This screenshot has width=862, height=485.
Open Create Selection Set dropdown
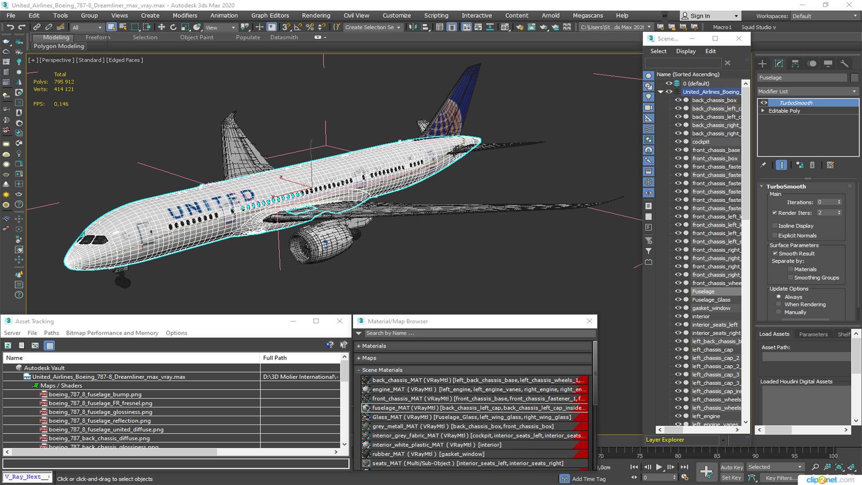pyautogui.click(x=373, y=27)
